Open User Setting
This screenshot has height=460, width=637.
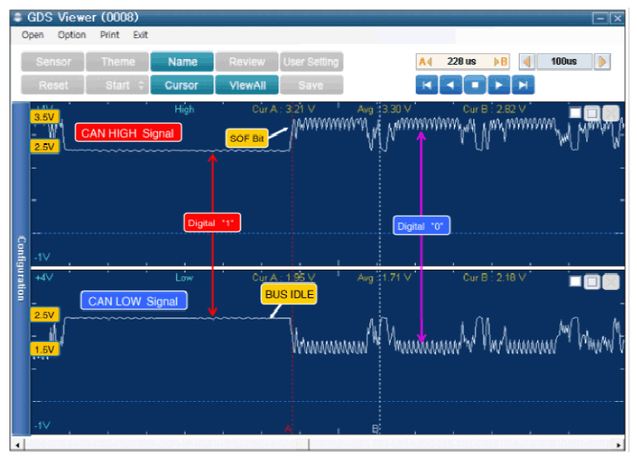[x=311, y=62]
